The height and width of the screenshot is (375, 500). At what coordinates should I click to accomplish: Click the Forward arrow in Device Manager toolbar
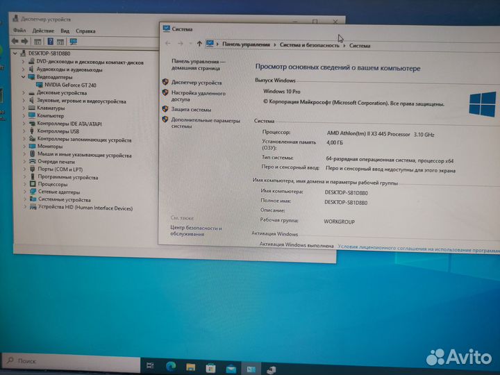point(24,41)
